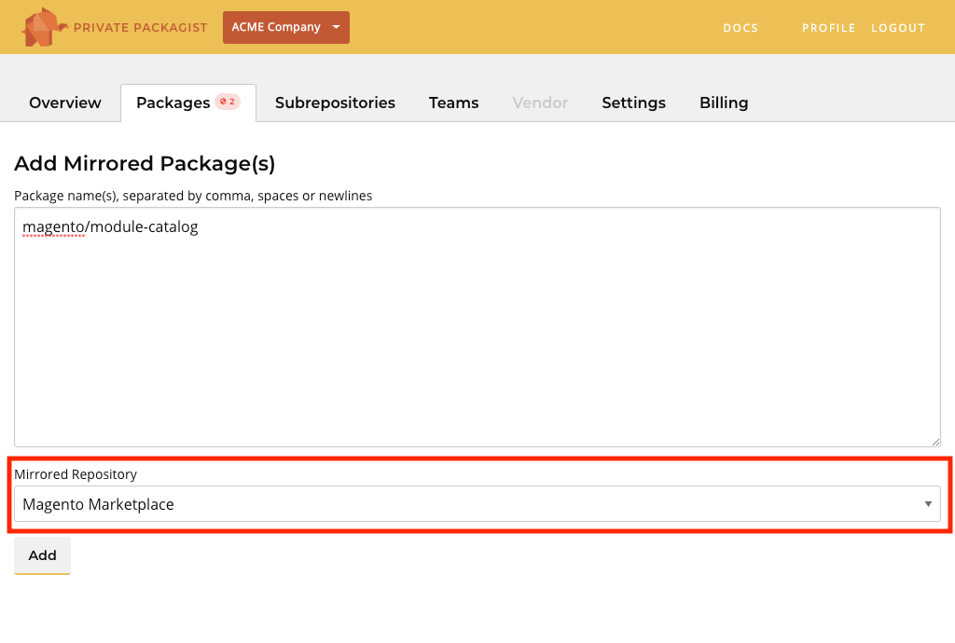Click the caret icon on ACME Company selector

[335, 28]
